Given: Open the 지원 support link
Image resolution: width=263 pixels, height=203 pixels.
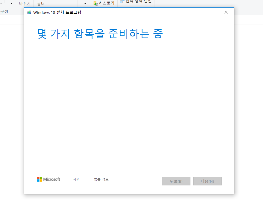Looking at the screenshot, I should 76,179.
